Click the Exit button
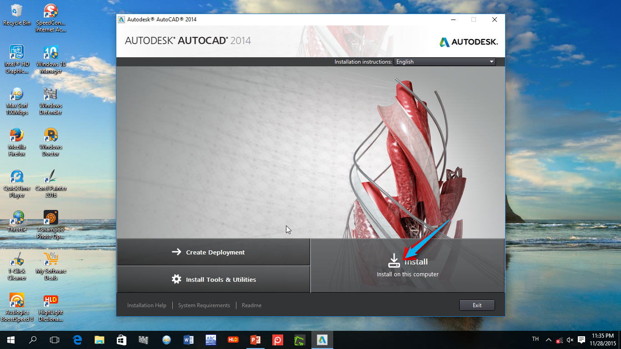This screenshot has height=349, width=621. point(477,305)
